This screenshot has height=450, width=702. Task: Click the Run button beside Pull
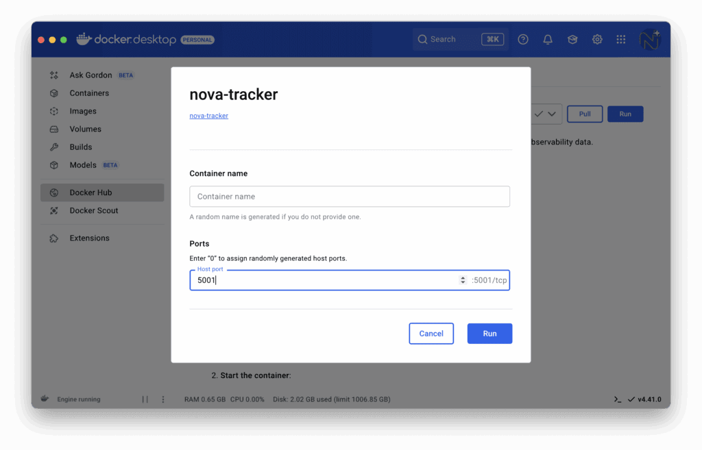[x=625, y=114]
